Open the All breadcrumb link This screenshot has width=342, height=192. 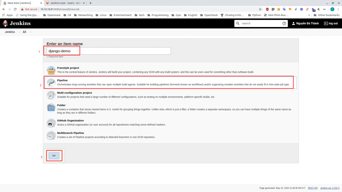click(24, 32)
